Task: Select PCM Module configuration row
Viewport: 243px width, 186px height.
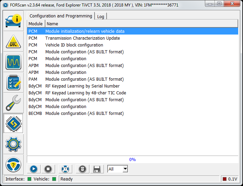Action: point(133,58)
